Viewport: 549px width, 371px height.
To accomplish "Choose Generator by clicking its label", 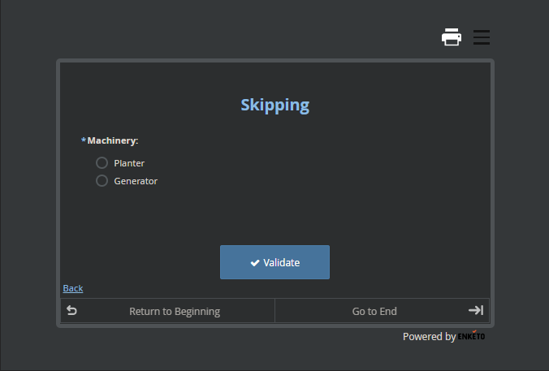I will pyautogui.click(x=136, y=181).
